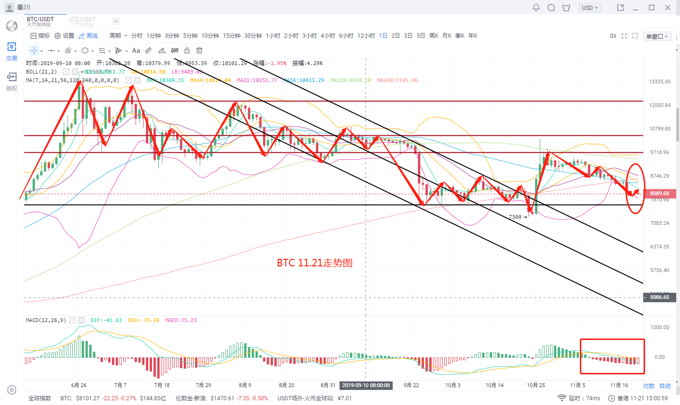680x405 pixels.
Task: Expand the 周期 period dropdown
Action: click(x=119, y=36)
